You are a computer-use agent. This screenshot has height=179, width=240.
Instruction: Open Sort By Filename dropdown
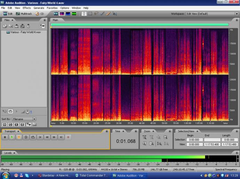[24, 119]
